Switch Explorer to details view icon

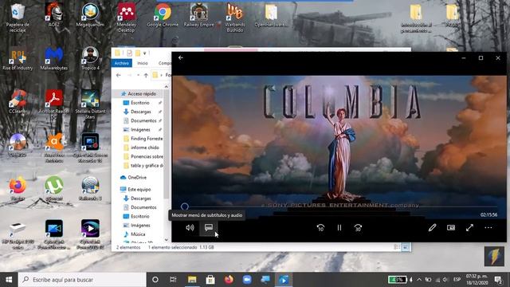(397, 247)
